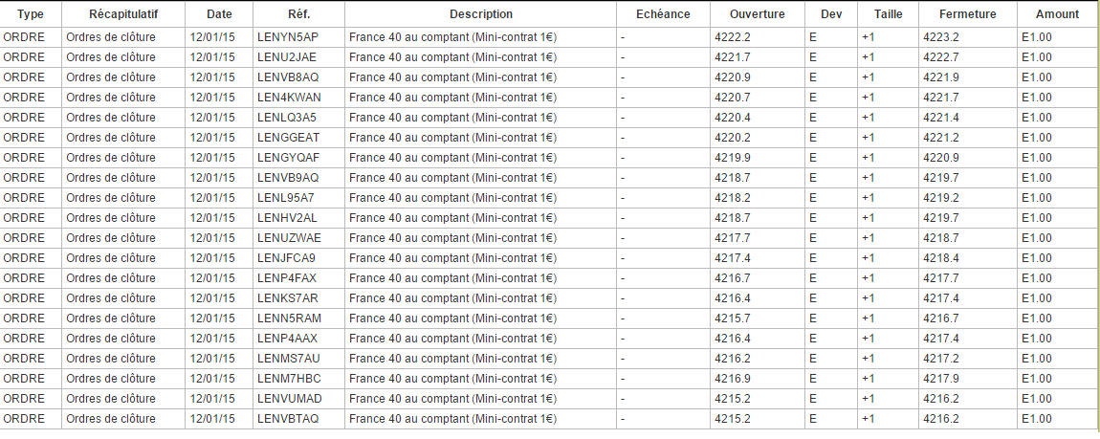Viewport: 1100px width, 439px height.
Task: Open the order with reference LENHV2AL
Action: [287, 218]
